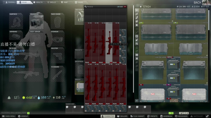
Task: Open the ammo case tagged M855A1
Action: point(173,64)
